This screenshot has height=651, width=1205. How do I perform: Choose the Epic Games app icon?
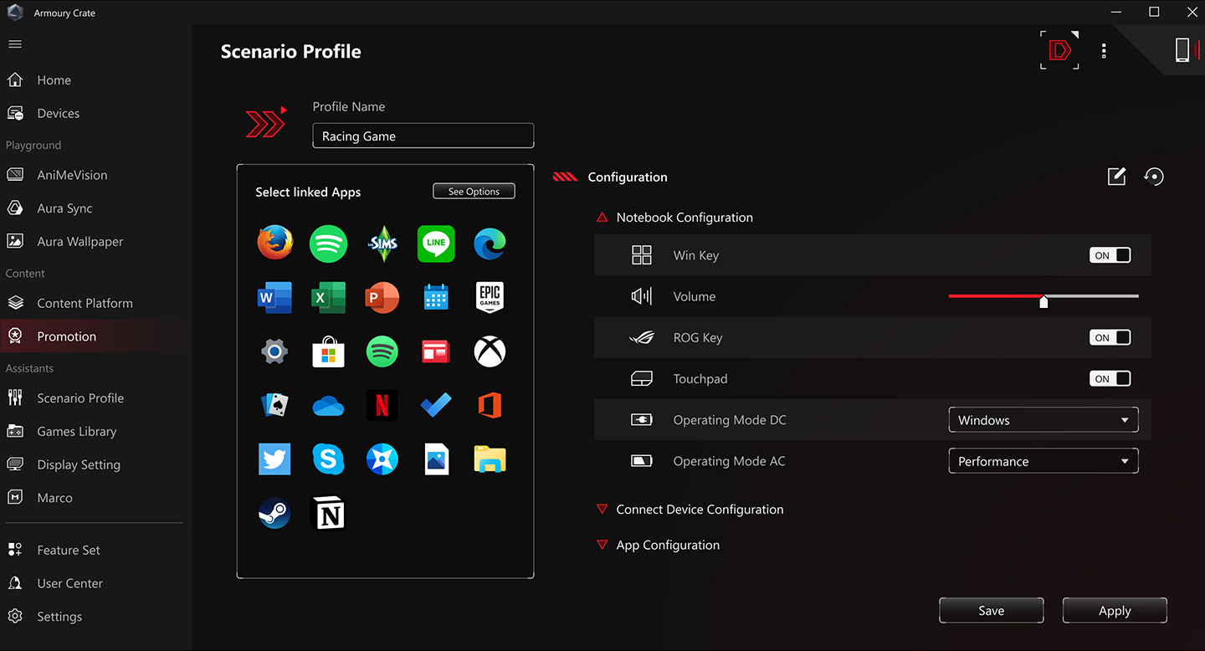(490, 297)
